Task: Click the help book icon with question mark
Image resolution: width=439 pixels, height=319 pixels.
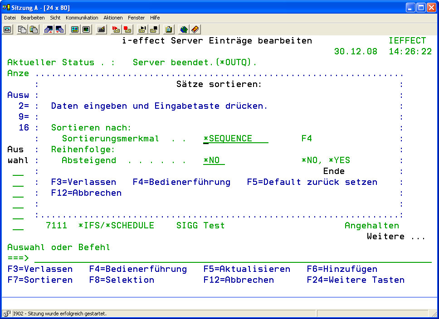Action: point(195,29)
